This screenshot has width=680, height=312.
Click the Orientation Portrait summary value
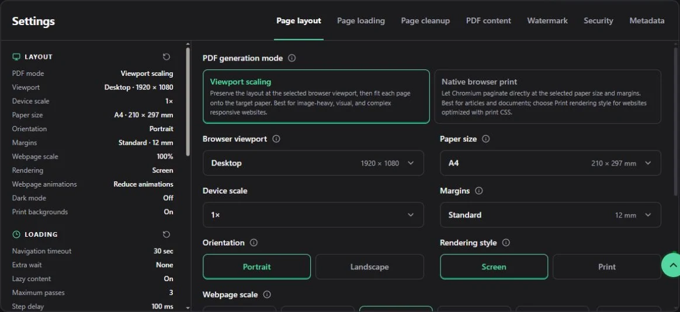point(161,129)
